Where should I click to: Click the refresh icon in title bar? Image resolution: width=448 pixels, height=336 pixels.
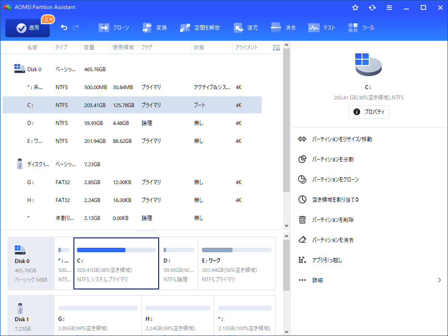(372, 8)
